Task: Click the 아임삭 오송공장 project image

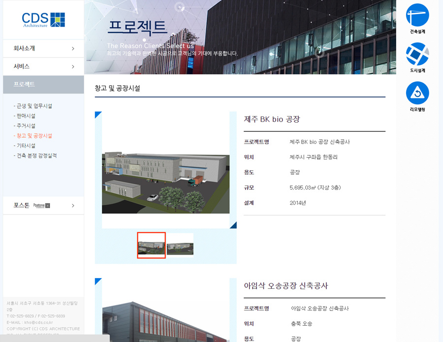Action: coord(165,320)
